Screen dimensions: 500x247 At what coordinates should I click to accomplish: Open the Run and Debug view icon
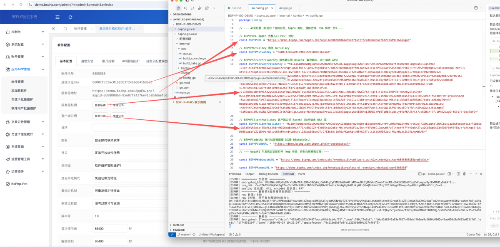[x=200, y=8]
